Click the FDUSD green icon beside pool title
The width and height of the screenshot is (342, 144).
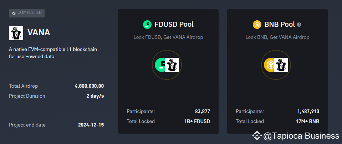click(147, 24)
